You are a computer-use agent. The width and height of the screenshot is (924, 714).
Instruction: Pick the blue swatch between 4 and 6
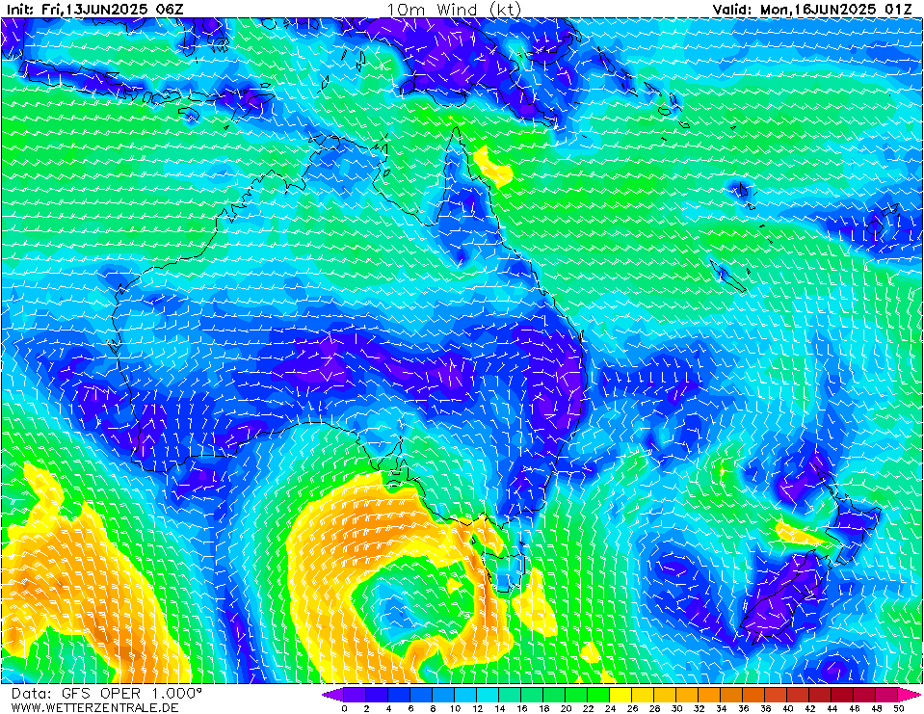click(x=398, y=695)
